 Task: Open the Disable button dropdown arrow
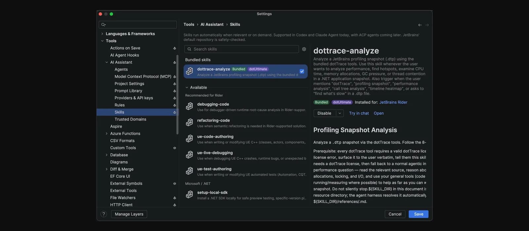coord(340,113)
